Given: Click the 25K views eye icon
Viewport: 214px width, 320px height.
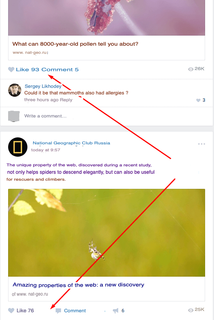Looking at the screenshot, I should 190,310.
